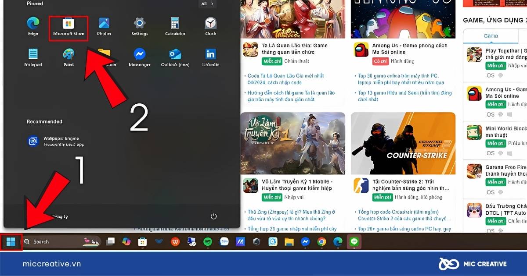Open Messenger in the Start menu pinned apps
The height and width of the screenshot is (276, 527).
pyautogui.click(x=140, y=58)
